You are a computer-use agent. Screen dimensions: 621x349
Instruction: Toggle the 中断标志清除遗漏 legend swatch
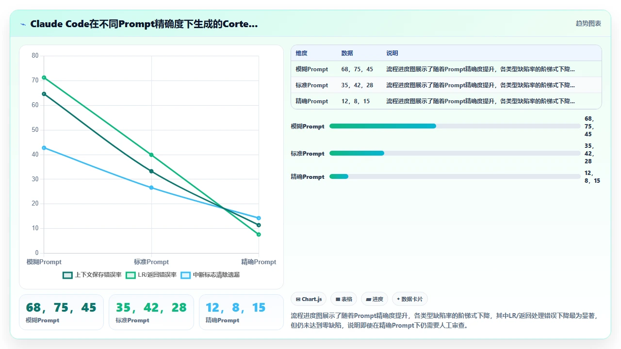click(186, 275)
